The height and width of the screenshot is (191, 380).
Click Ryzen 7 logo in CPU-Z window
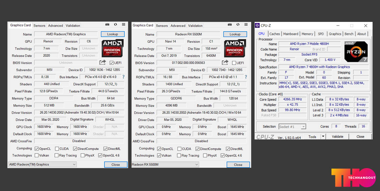tap(356, 52)
